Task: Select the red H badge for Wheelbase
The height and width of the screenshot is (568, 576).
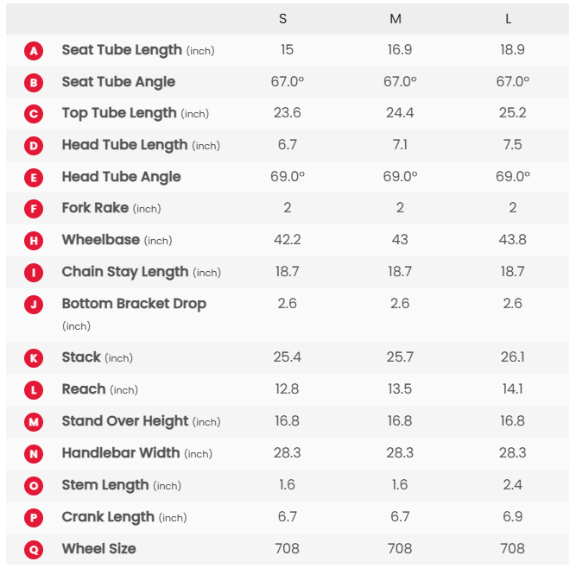Action: (34, 241)
